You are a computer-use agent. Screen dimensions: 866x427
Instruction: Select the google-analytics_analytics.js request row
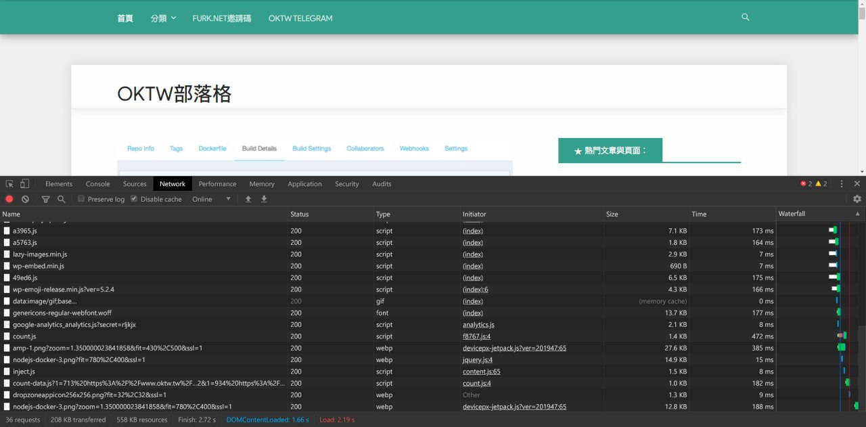point(429,325)
